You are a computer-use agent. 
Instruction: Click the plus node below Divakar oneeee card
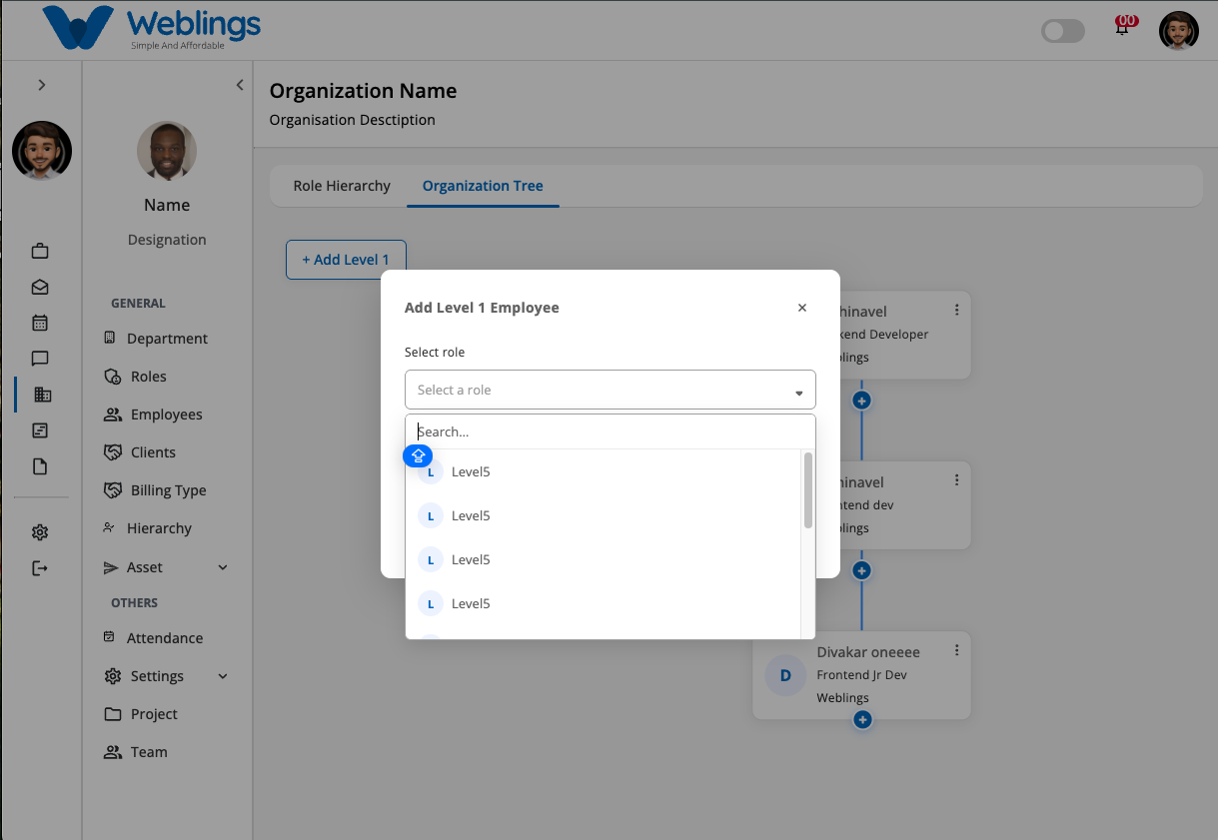pyautogui.click(x=862, y=719)
